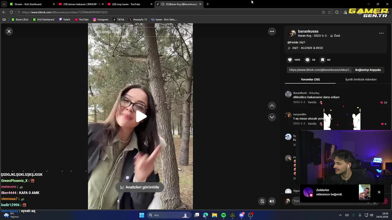
Task: Like nvrysedits' comment with heart
Action: (382, 124)
